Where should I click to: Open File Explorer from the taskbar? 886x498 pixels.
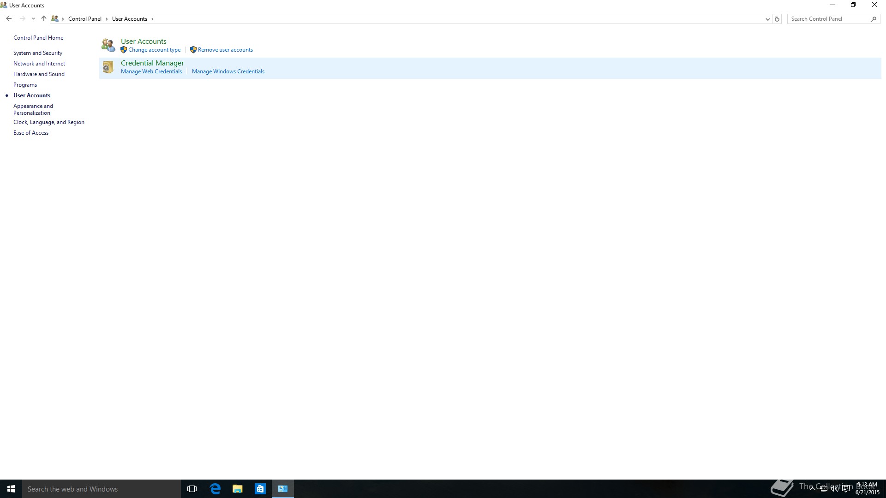[x=238, y=489]
